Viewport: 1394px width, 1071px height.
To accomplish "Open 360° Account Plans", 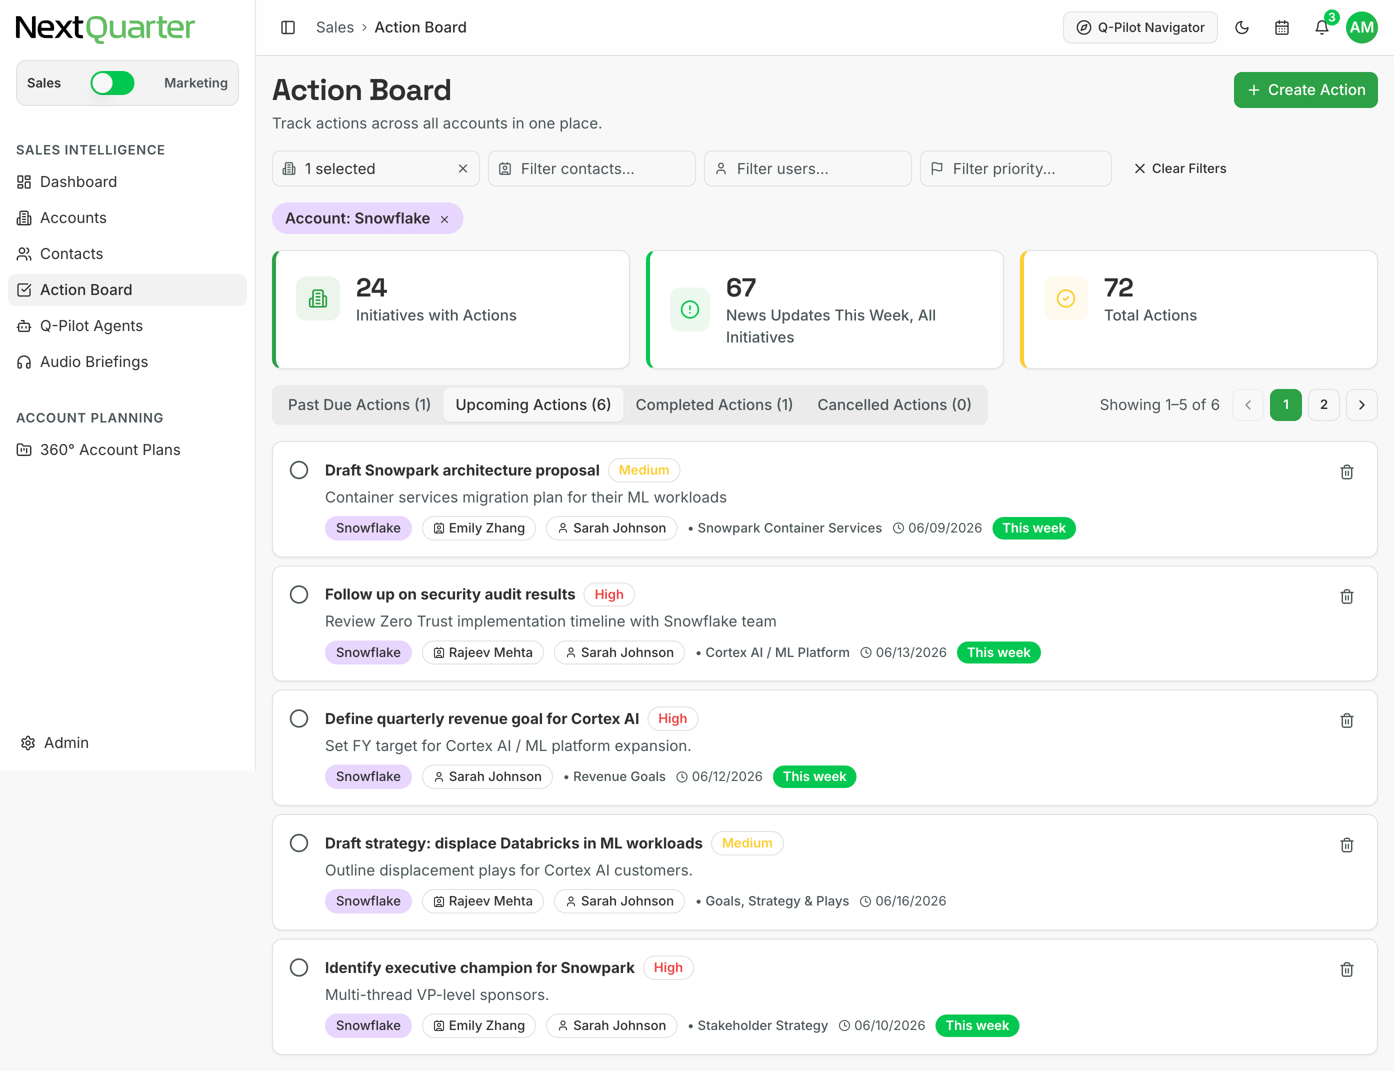I will tap(127, 449).
